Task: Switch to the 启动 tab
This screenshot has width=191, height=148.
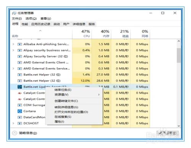Action: pos(57,24)
